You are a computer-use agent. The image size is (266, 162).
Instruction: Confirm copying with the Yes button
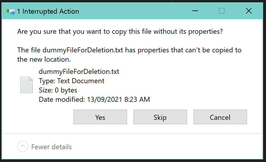tap(100, 117)
